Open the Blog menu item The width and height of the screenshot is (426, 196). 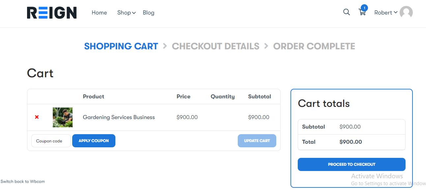point(148,12)
